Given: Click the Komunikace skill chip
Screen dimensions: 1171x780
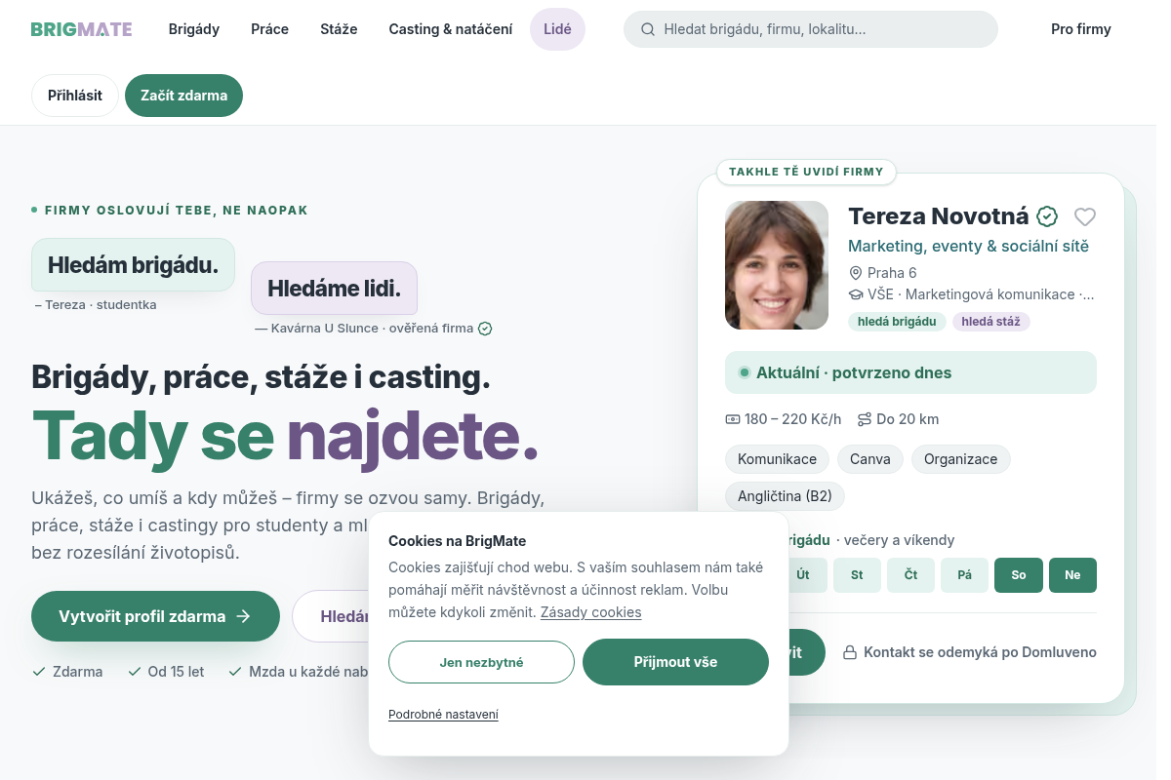Looking at the screenshot, I should [777, 459].
